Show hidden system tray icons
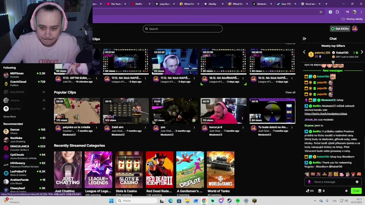Image resolution: width=365 pixels, height=205 pixels. [315, 201]
